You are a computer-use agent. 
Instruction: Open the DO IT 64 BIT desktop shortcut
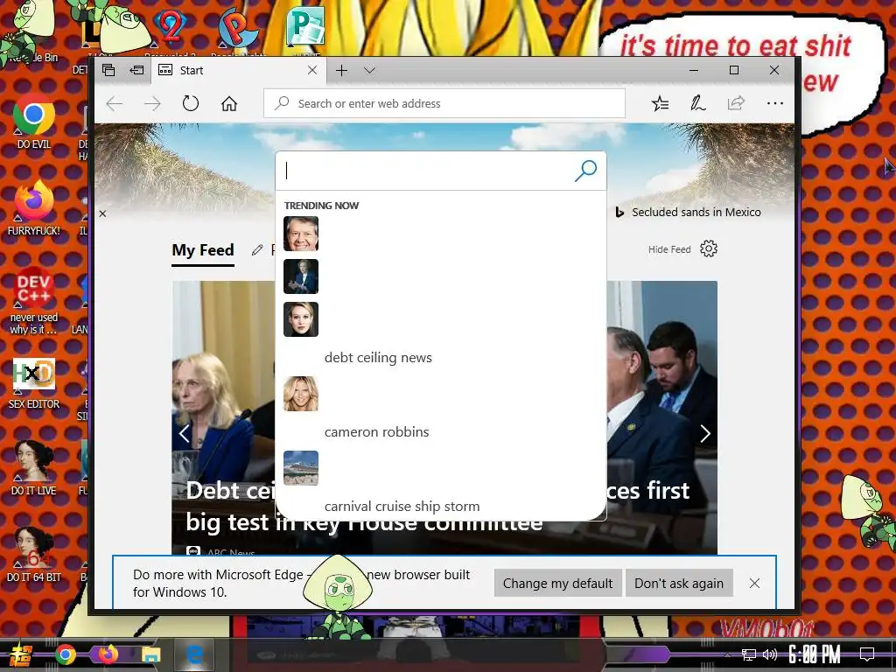click(34, 555)
